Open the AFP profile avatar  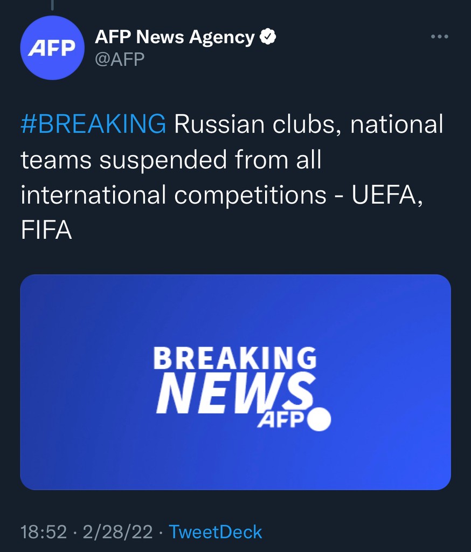point(52,48)
